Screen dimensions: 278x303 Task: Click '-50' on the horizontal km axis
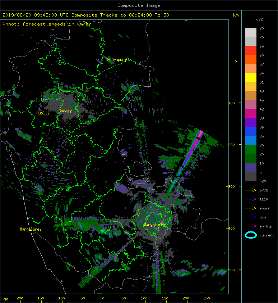coord(82,298)
